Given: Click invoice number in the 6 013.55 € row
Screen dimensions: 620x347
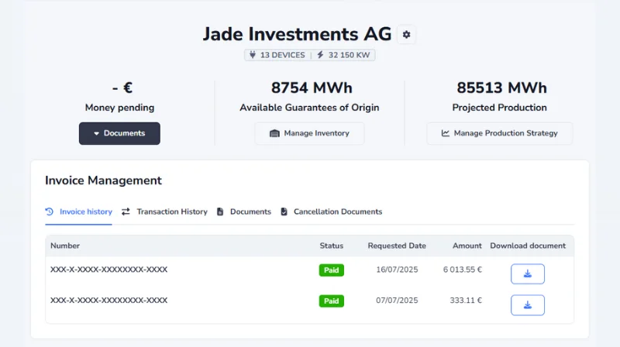Looking at the screenshot, I should pyautogui.click(x=108, y=270).
